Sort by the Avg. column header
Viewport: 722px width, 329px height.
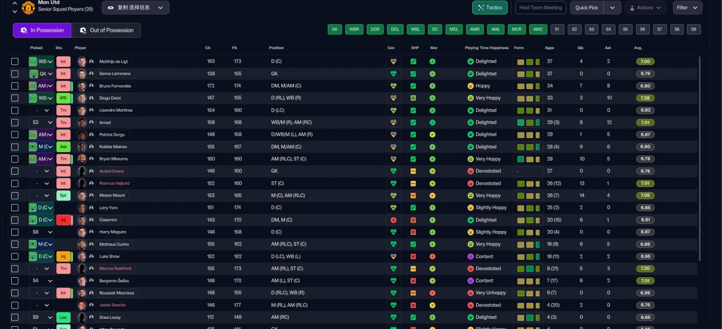click(637, 48)
